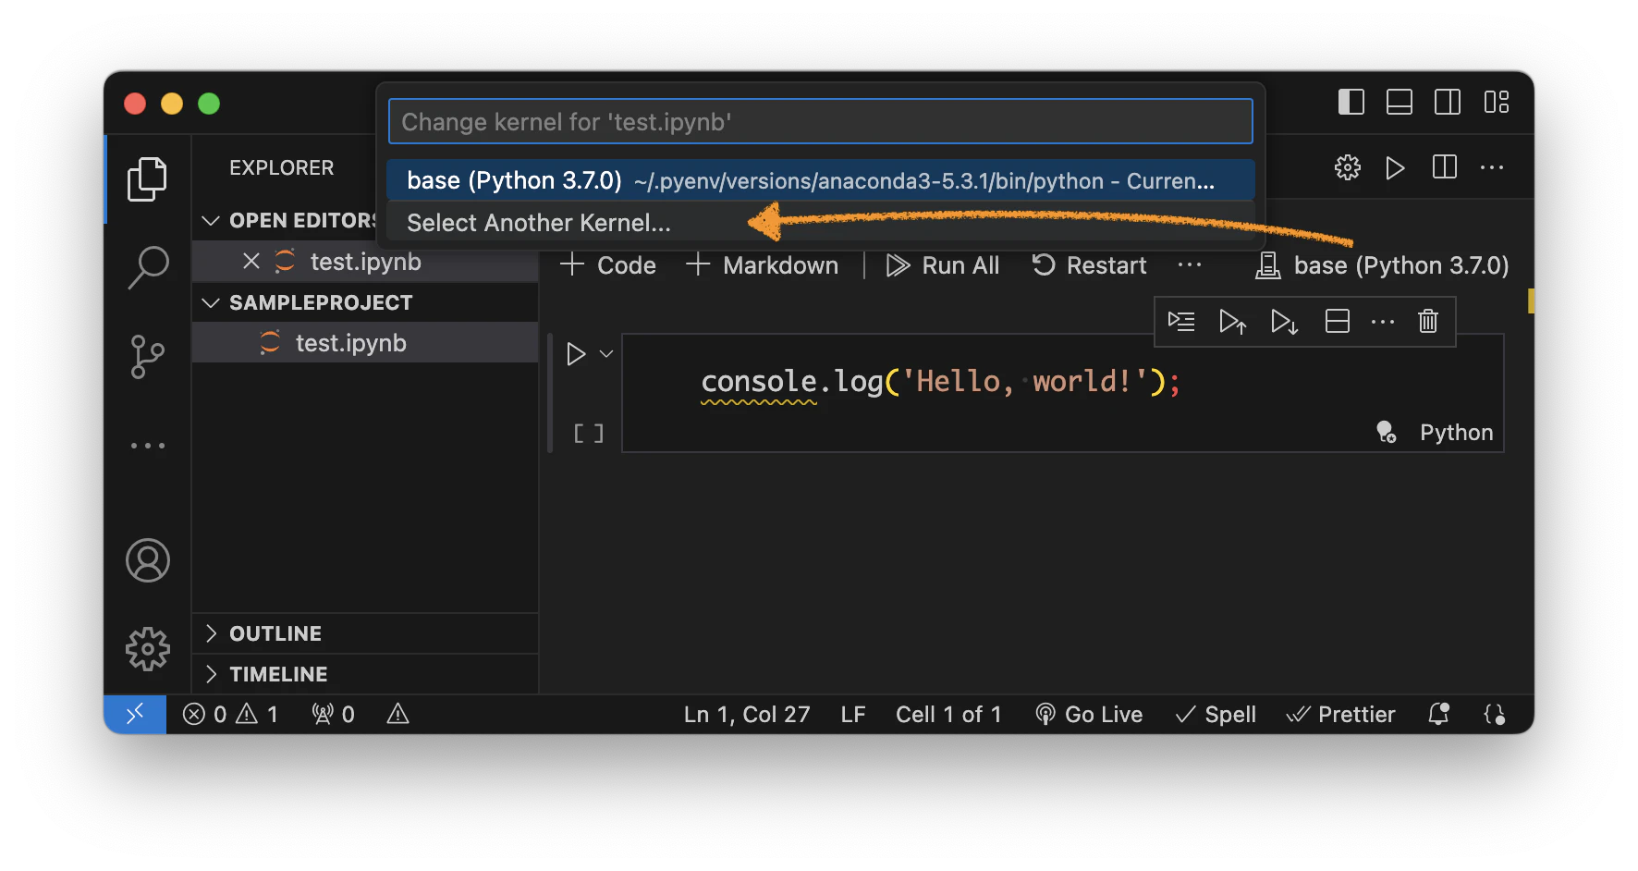The image size is (1638, 871).
Task: Click the cell execution count brackets
Action: coord(588,433)
